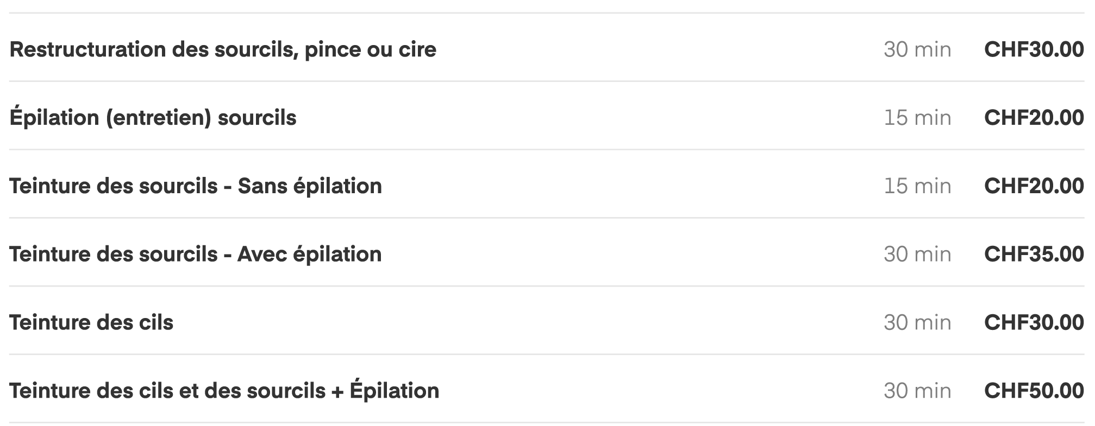Click the CHF50.00 price

point(1034,391)
